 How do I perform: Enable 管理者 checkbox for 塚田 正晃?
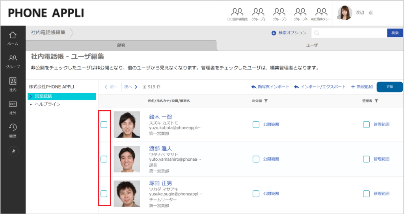(366, 193)
